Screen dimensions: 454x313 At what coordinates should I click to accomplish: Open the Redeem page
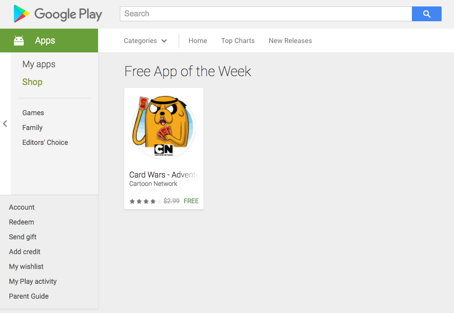(x=21, y=222)
